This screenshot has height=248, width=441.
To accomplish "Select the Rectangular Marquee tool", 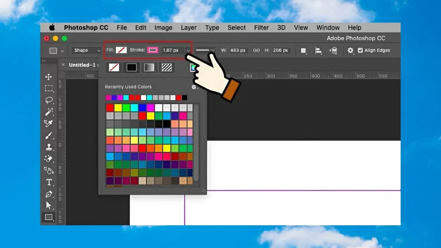I will pos(49,89).
